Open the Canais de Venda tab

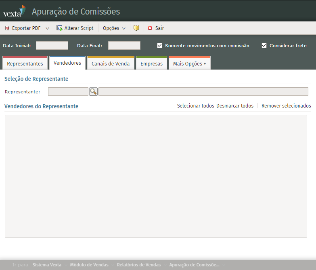(x=111, y=63)
